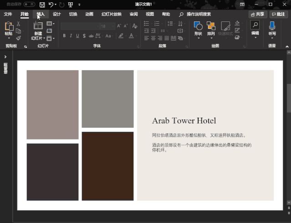Click the text shadow S icon
Screen dimensions: 291x223
pyautogui.click(x=84, y=36)
